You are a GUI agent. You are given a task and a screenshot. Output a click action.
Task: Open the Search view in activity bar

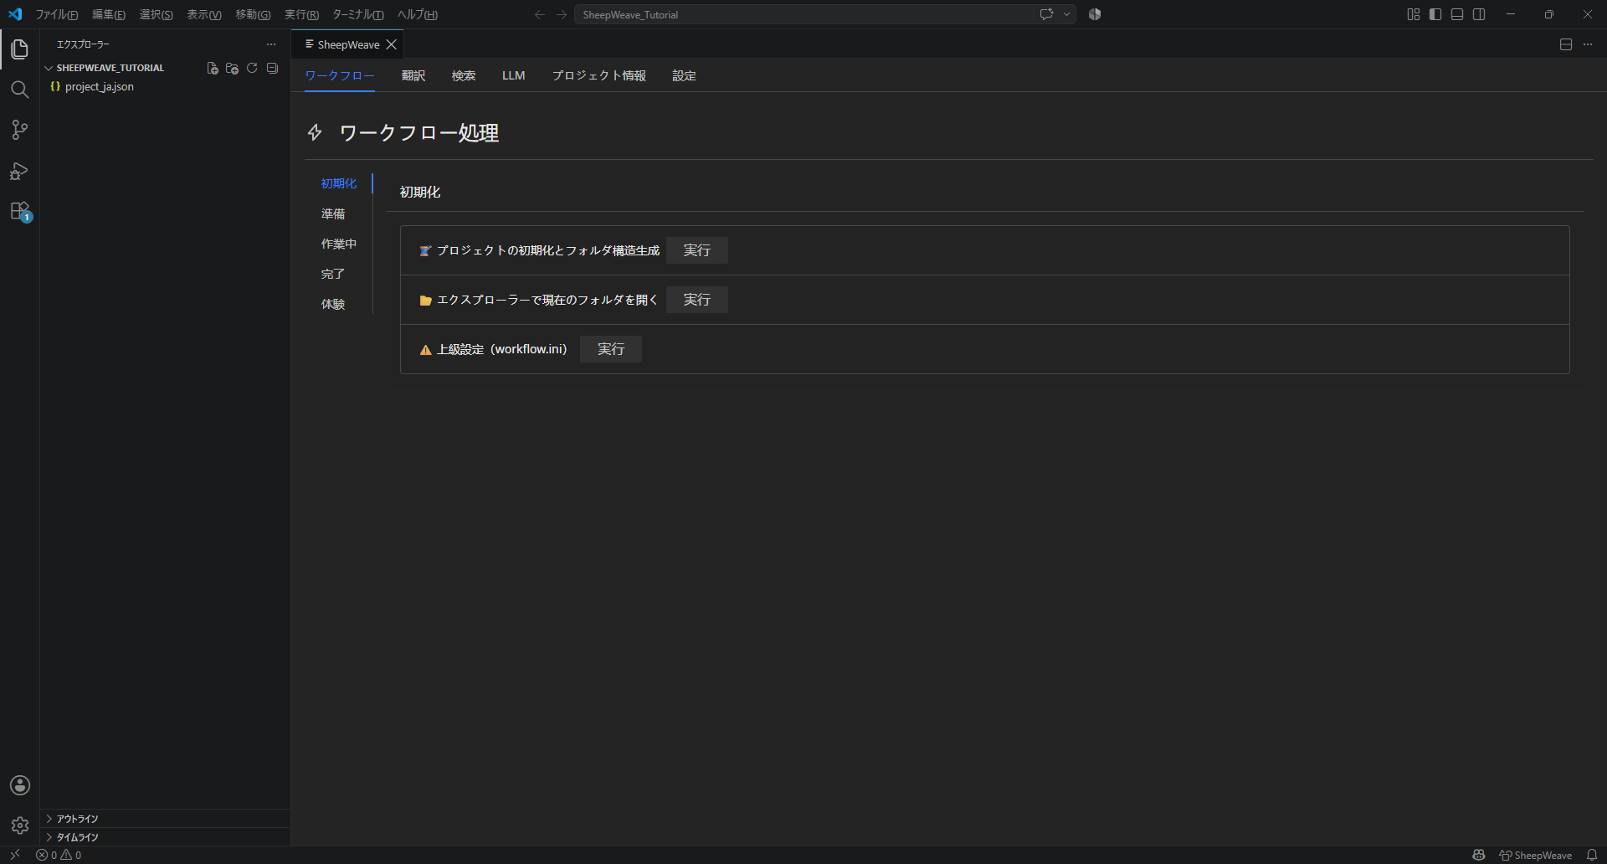coord(20,90)
